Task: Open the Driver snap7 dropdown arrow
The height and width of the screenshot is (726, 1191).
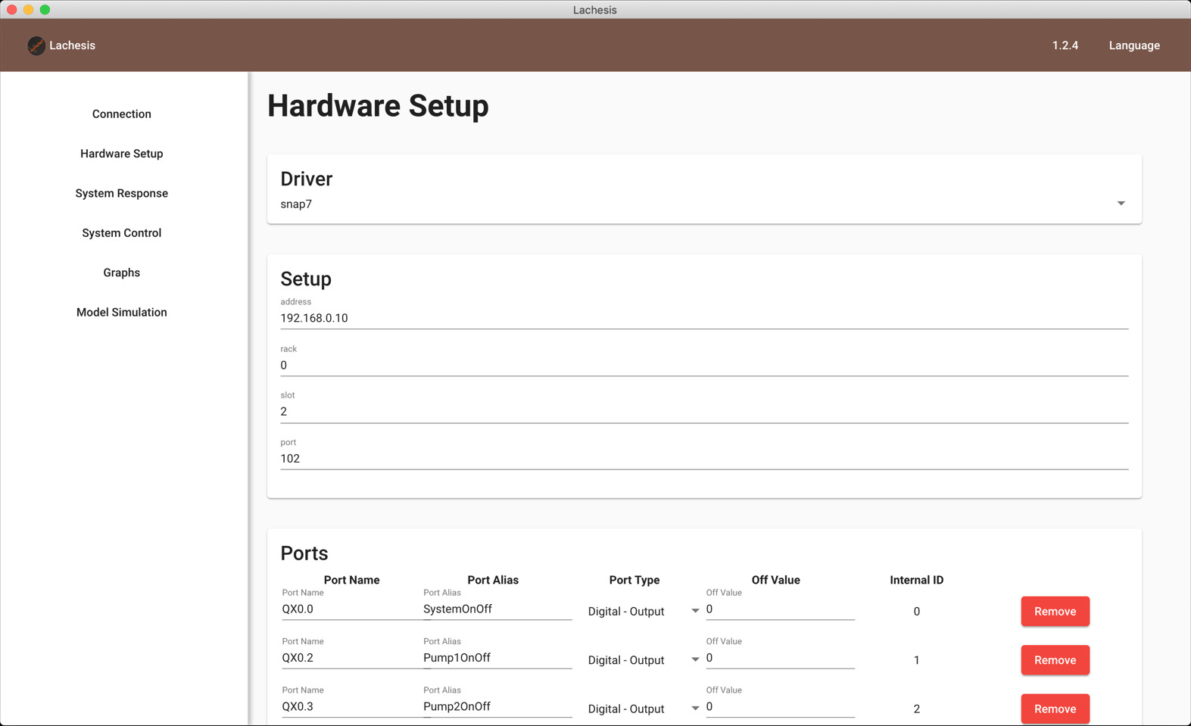Action: click(x=1121, y=204)
